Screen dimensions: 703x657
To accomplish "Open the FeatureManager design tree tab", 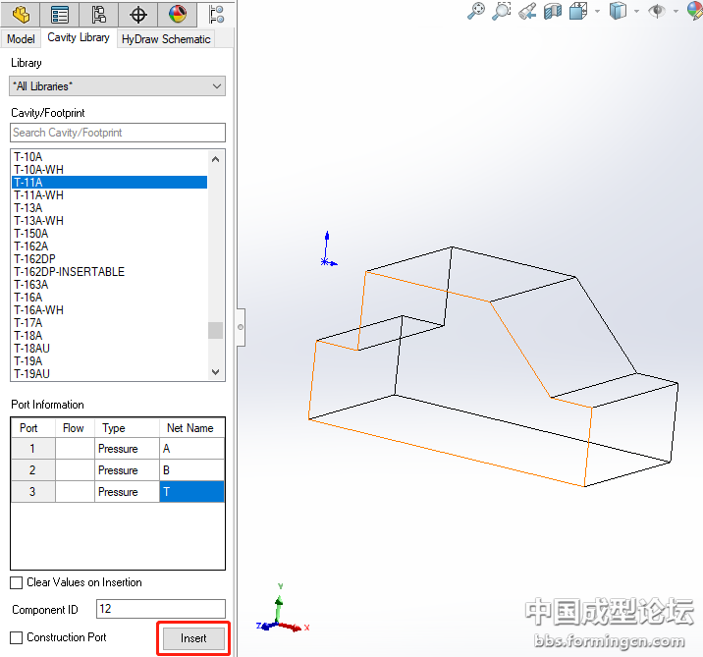I will click(21, 14).
